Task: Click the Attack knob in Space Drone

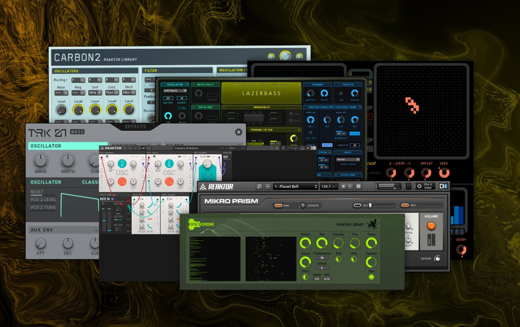Action: 305,243
